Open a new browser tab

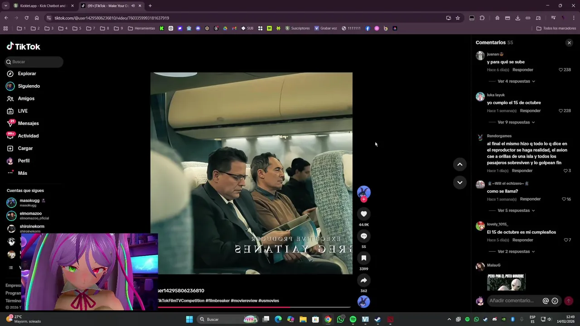[150, 6]
